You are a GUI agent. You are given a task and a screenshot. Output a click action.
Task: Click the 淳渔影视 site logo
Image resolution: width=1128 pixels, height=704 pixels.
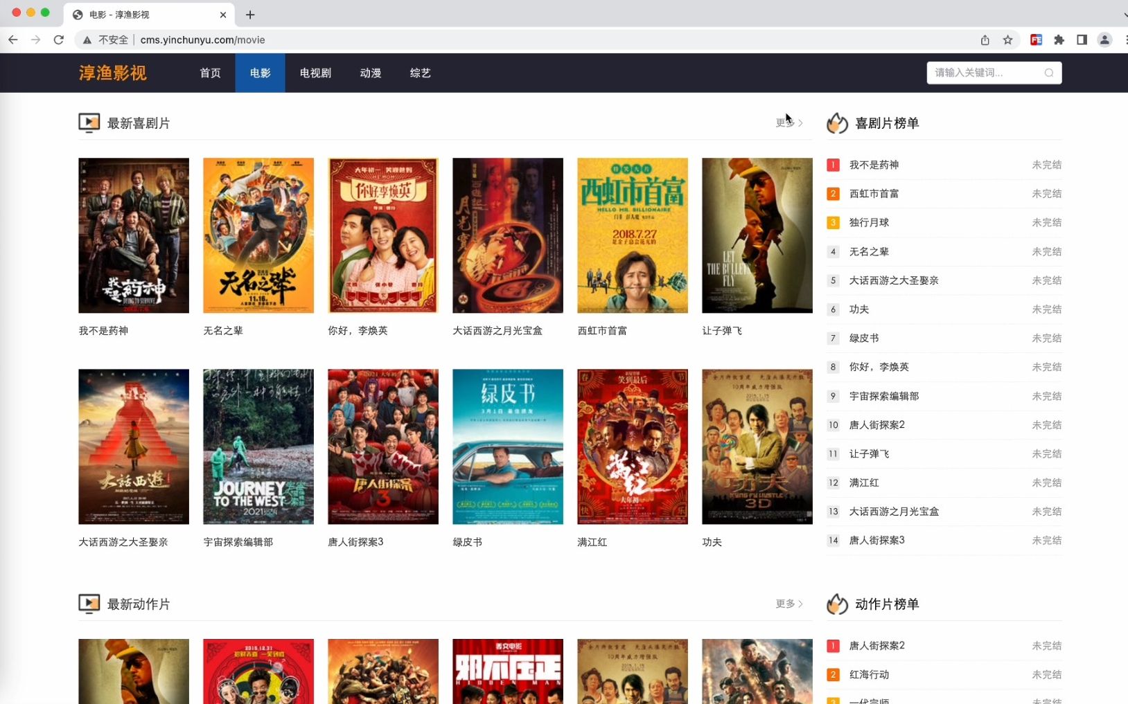112,73
